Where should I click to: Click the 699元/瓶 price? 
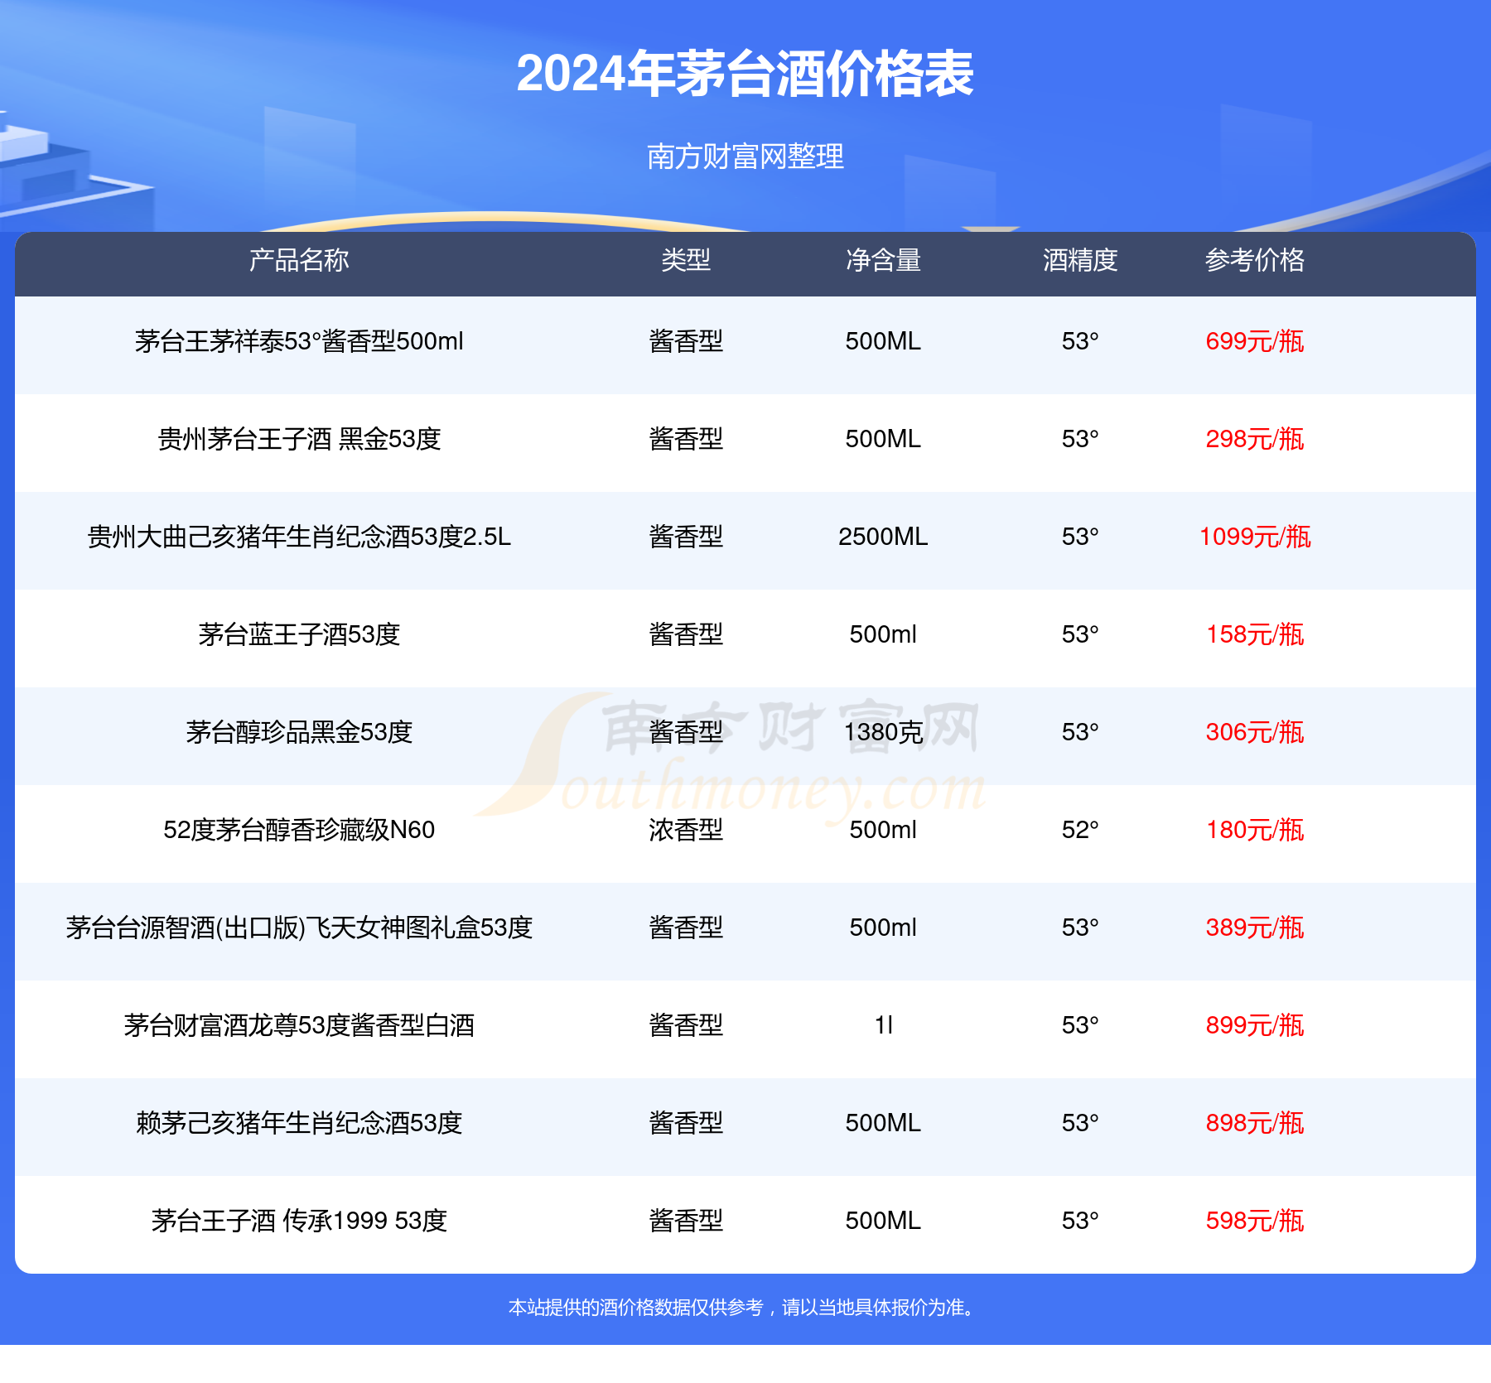click(x=1254, y=341)
